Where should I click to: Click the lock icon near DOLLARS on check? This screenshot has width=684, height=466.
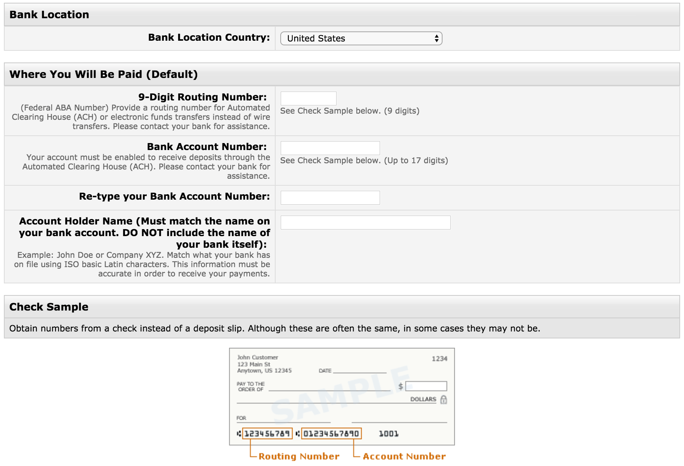[444, 399]
